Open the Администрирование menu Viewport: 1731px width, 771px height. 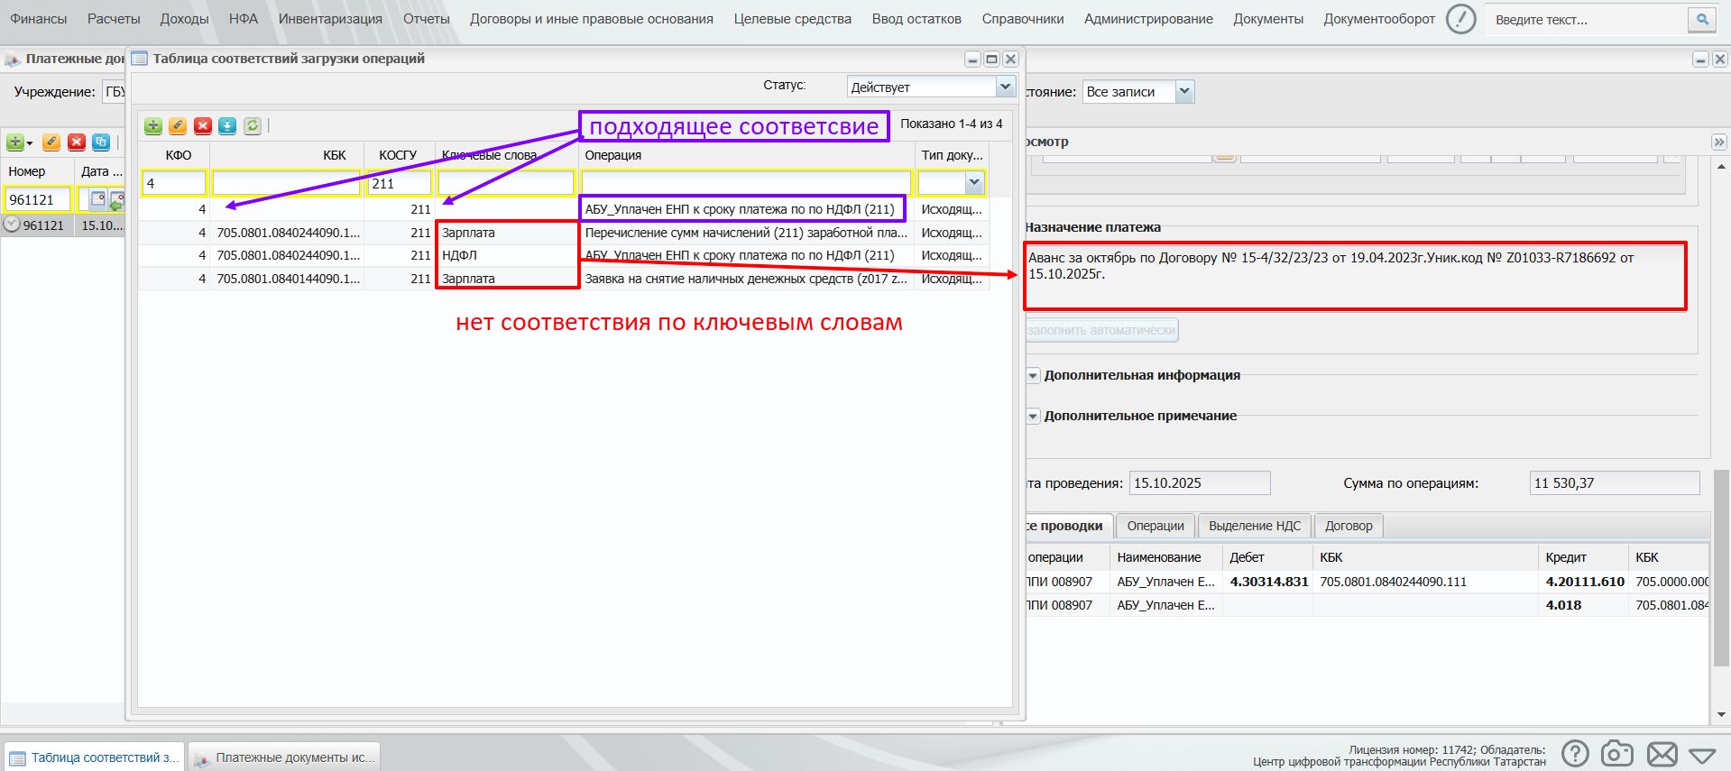click(1148, 19)
